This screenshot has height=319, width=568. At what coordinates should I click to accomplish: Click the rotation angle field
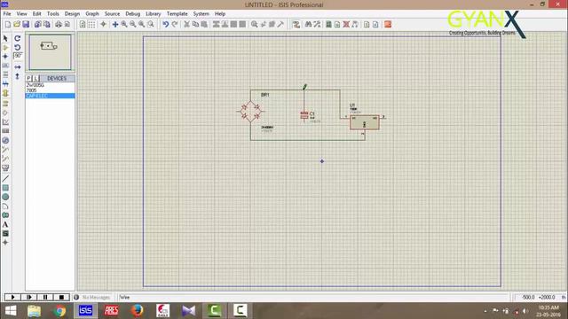coord(18,56)
